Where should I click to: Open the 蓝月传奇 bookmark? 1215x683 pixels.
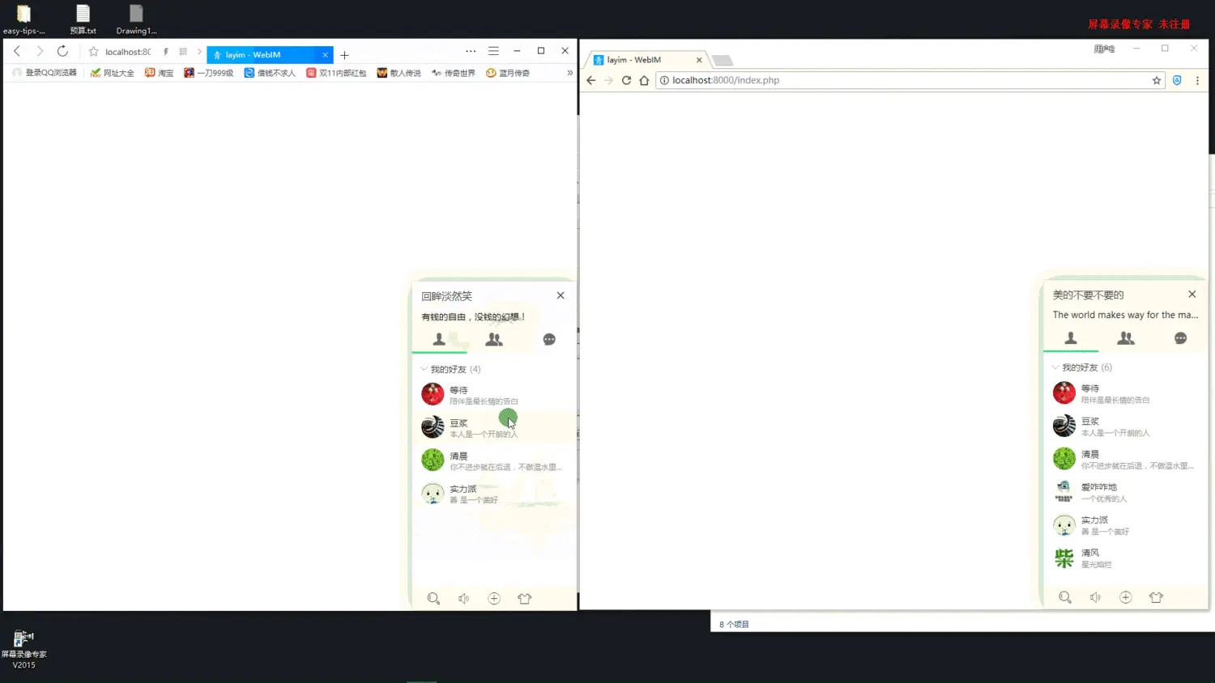point(508,73)
